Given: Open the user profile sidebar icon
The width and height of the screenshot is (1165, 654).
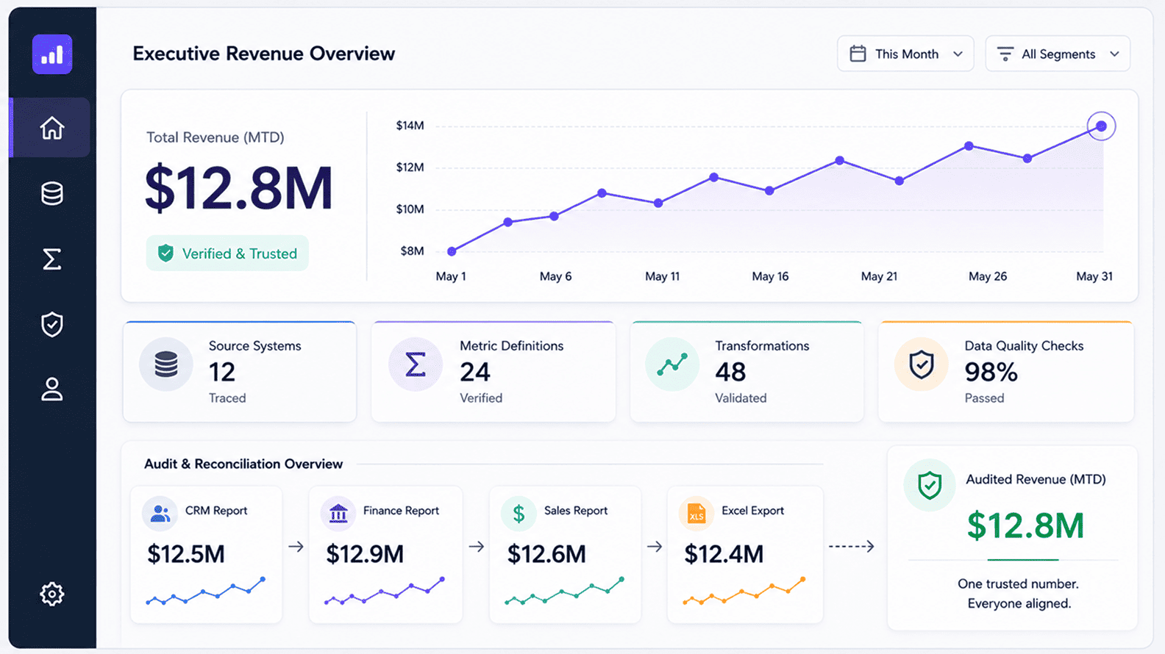Looking at the screenshot, I should (x=52, y=389).
